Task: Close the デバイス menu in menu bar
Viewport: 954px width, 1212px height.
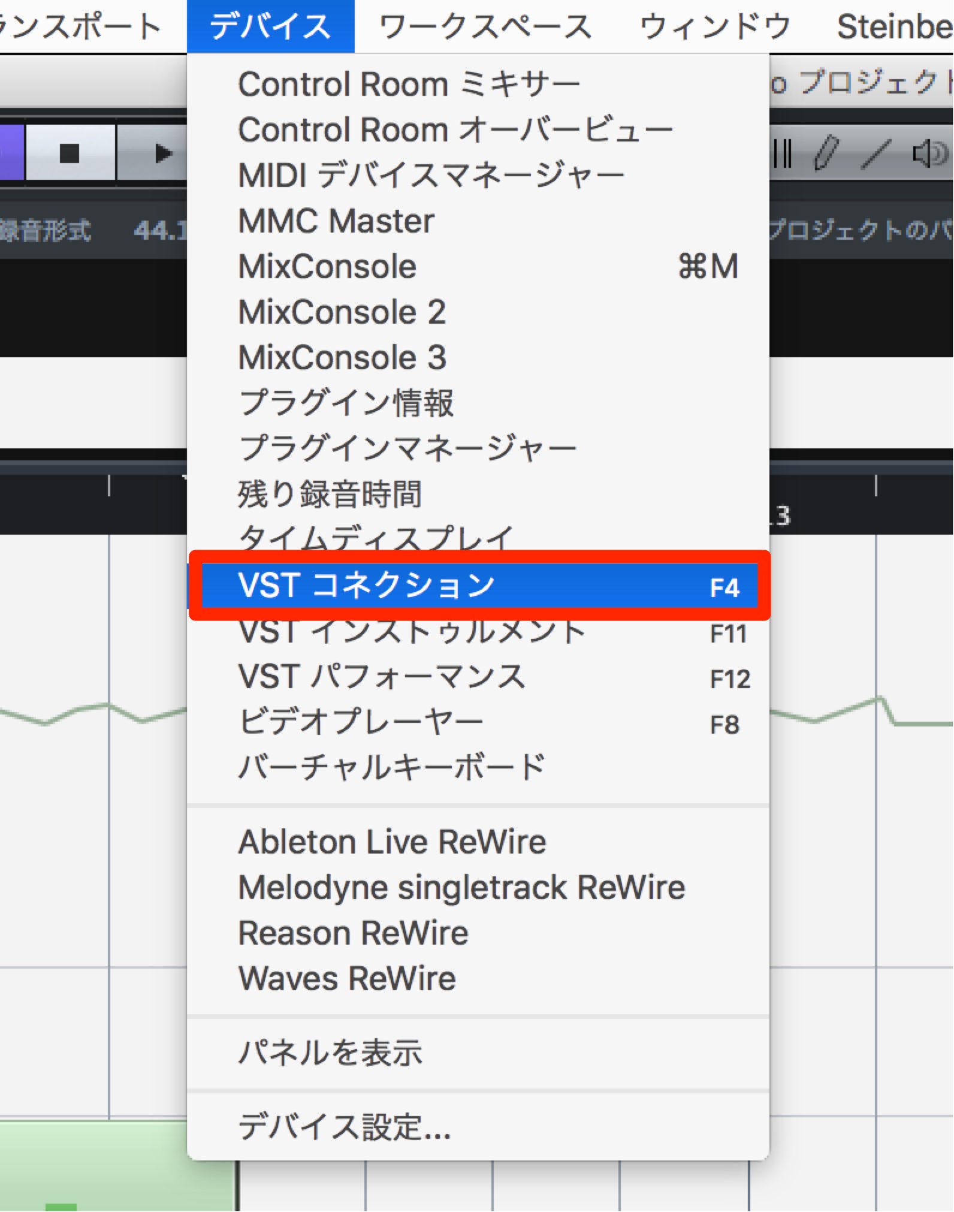Action: click(x=271, y=26)
